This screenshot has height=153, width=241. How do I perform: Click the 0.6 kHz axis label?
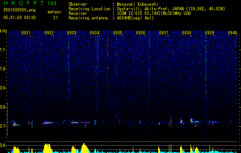tap(3, 145)
